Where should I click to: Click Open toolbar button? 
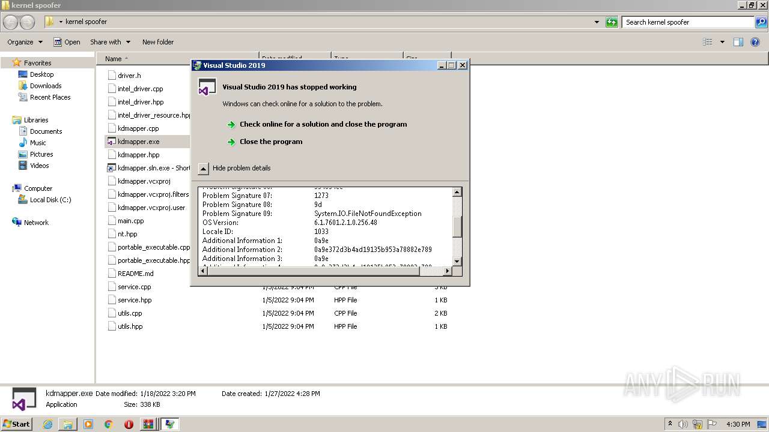(67, 42)
